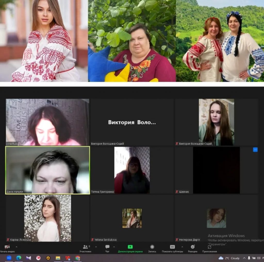Open Microsoft Edge from the taskbar
Screen dimensions: 264x262
19,258
